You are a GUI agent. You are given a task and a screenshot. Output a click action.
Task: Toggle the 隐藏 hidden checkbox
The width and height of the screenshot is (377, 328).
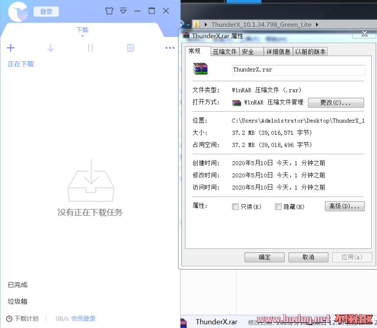click(x=278, y=207)
